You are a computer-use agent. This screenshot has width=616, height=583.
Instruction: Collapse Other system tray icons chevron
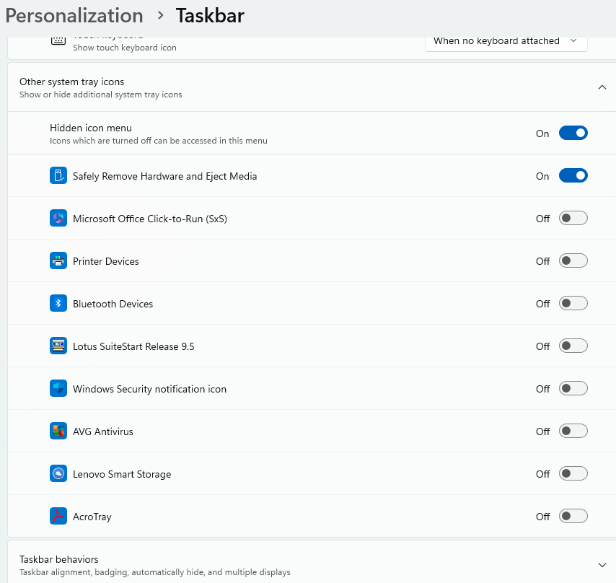pyautogui.click(x=602, y=87)
